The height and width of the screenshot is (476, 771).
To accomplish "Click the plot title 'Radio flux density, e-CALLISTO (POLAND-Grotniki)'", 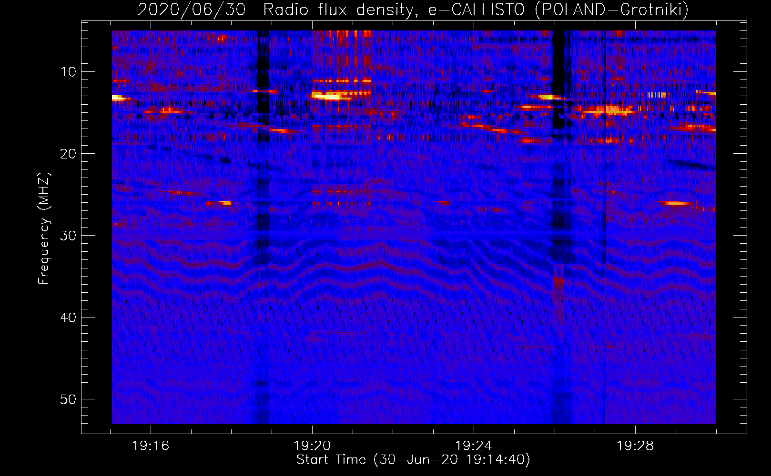I will click(x=476, y=10).
